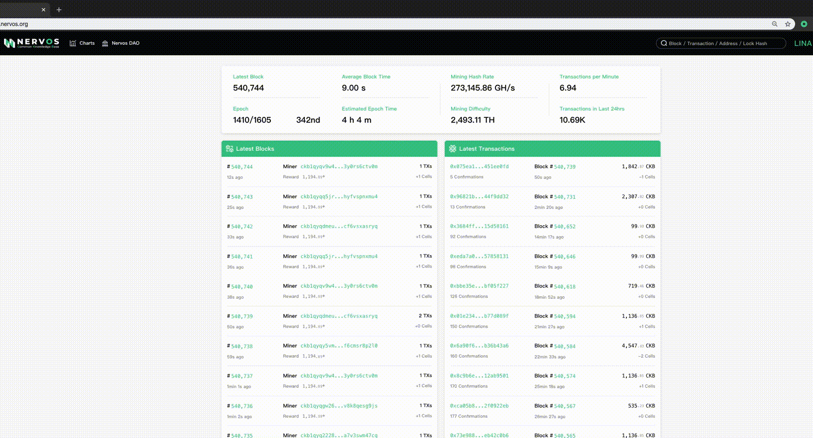Open Block # 540,594 in transactions
Viewport: 813px width, 438px height.
click(565, 316)
